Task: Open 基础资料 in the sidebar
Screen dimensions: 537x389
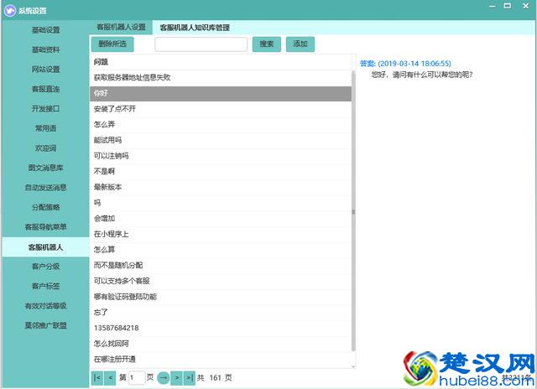Action: pos(45,49)
